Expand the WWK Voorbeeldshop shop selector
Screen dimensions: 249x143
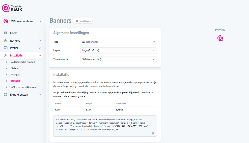pyautogui.click(x=40, y=21)
